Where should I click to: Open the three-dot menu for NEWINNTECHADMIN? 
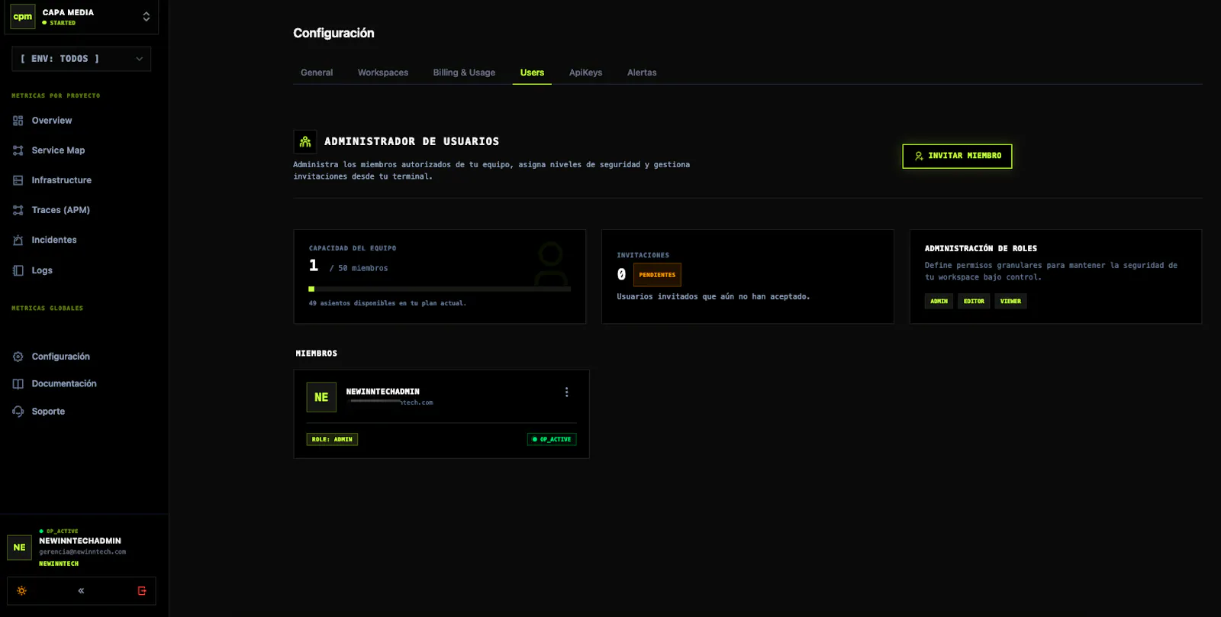pos(566,392)
